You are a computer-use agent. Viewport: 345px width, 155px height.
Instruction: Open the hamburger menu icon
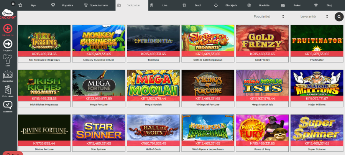click(x=13, y=3)
